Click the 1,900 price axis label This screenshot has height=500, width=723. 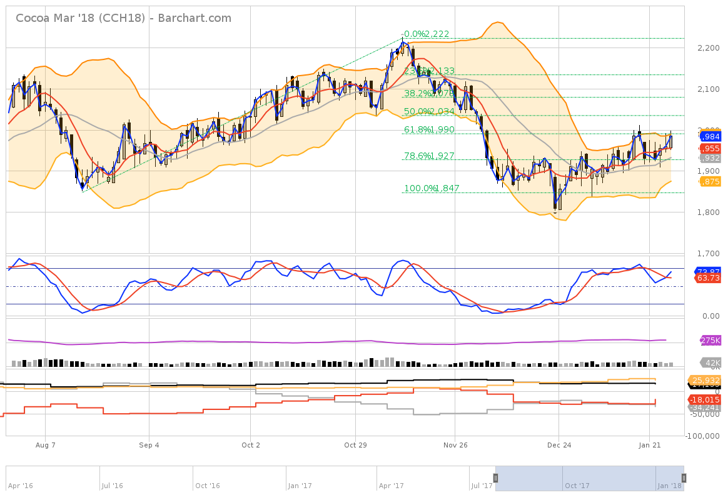click(708, 171)
